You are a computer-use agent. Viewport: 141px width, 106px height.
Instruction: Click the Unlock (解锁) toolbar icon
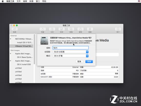[80, 29]
